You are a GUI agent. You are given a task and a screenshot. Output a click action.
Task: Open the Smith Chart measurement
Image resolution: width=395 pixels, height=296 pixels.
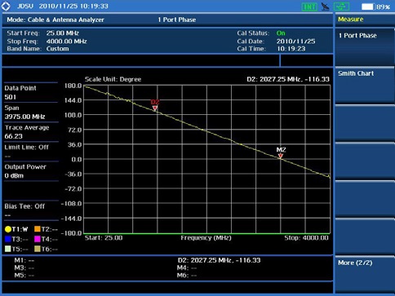point(365,86)
